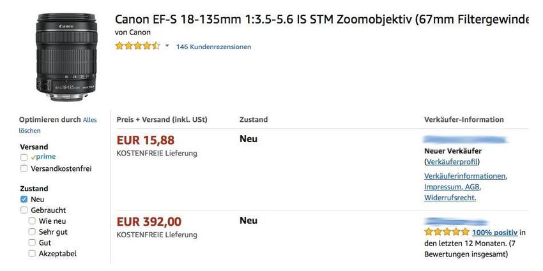Check the 'Wie neu' option

(x=32, y=221)
